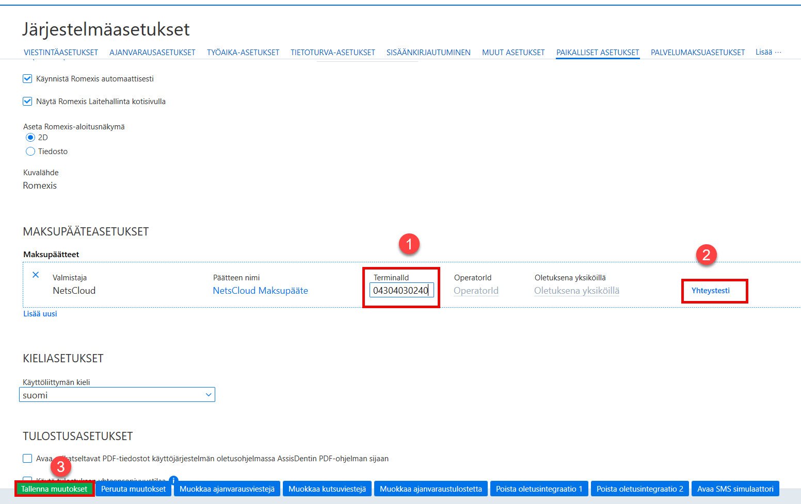The height and width of the screenshot is (504, 801).
Task: Click Tulostusasetukset section heading
Action: (x=78, y=436)
